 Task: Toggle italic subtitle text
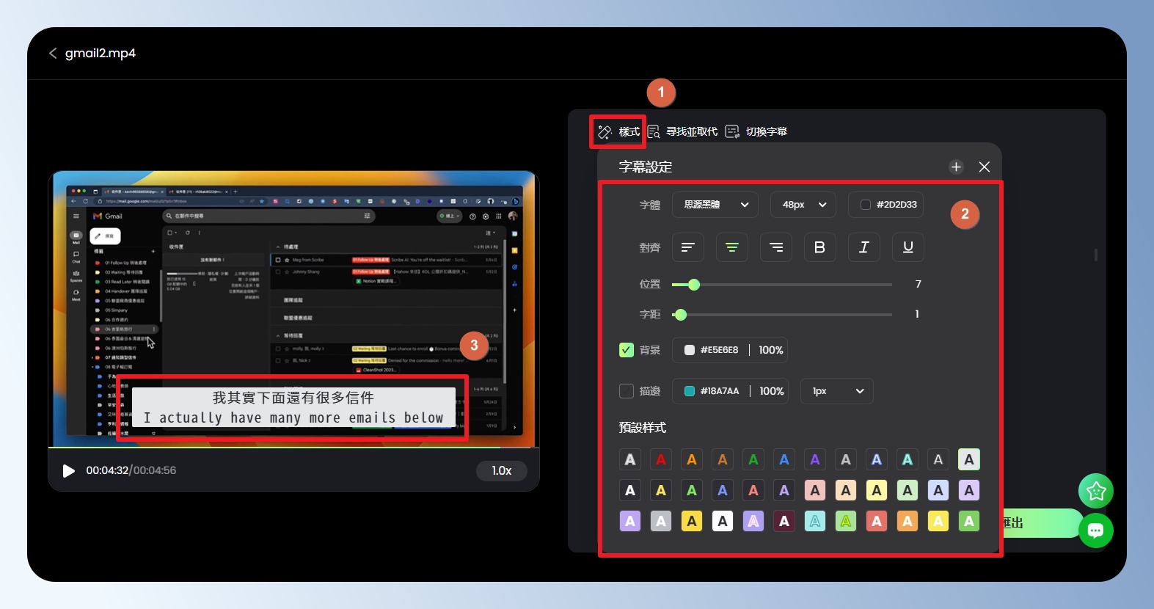click(x=863, y=247)
